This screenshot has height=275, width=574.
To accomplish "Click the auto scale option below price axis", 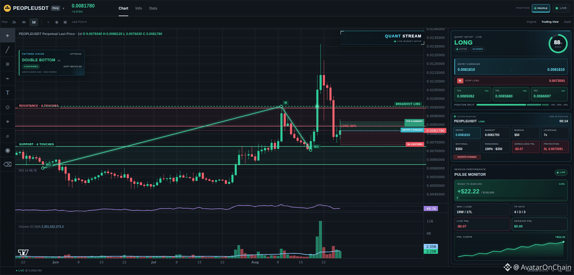I will point(568,271).
